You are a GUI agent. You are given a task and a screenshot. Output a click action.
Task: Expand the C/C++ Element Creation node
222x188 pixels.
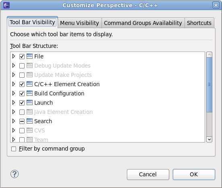click(14, 84)
